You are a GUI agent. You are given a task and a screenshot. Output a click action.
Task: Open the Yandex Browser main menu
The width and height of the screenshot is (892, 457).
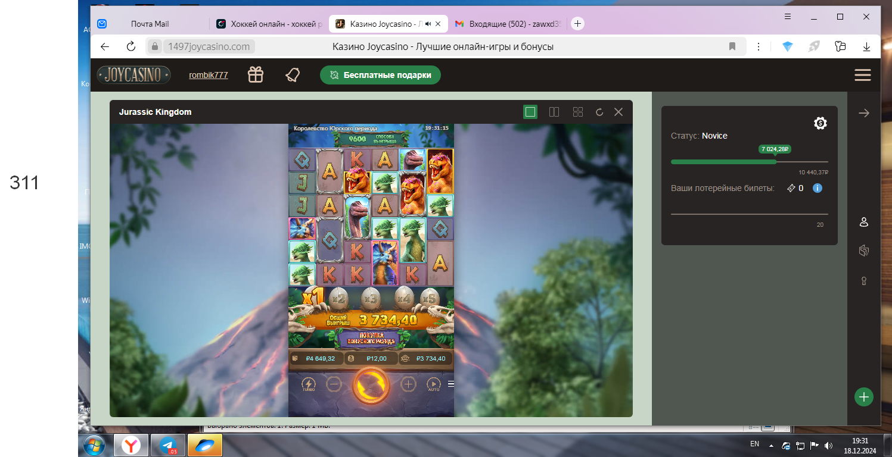click(x=788, y=17)
